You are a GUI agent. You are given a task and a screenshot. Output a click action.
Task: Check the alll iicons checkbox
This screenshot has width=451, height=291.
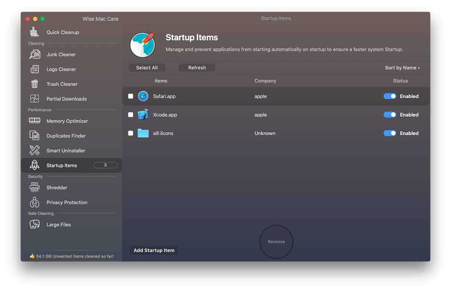(131, 133)
